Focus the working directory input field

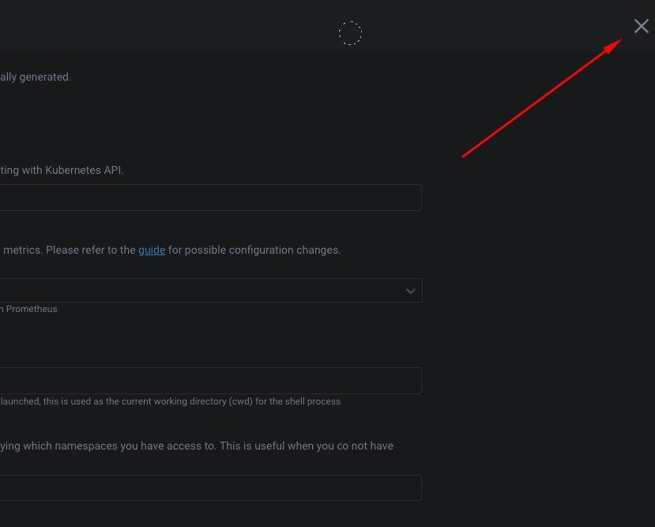[x=205, y=381]
